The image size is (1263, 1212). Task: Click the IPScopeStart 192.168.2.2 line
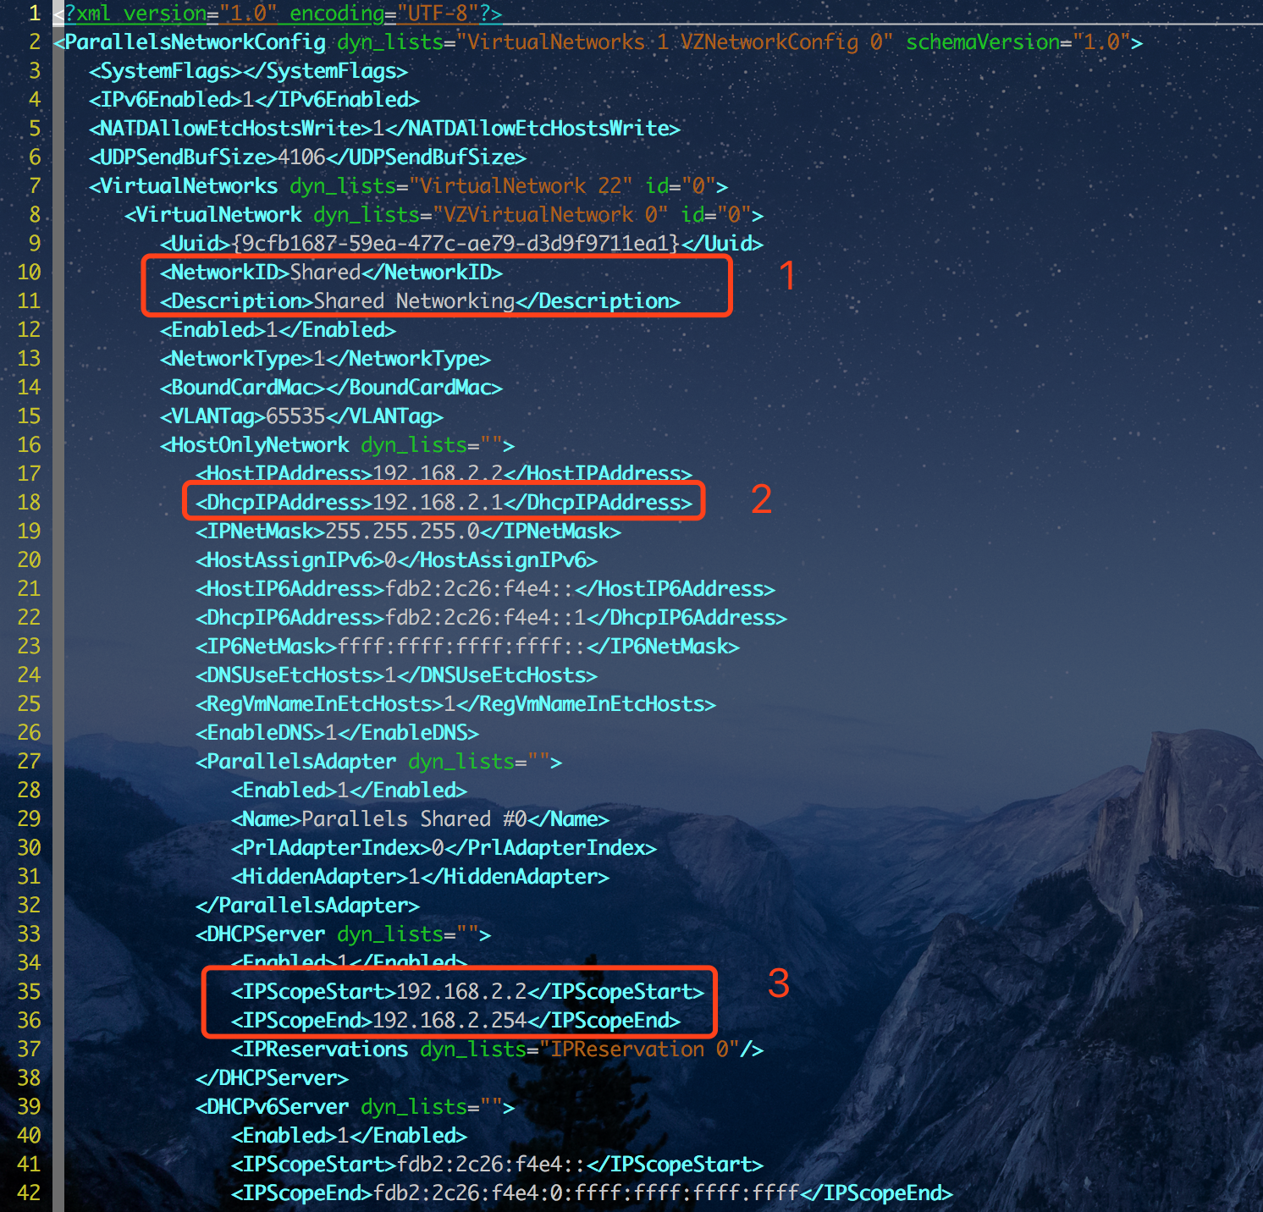coord(468,992)
